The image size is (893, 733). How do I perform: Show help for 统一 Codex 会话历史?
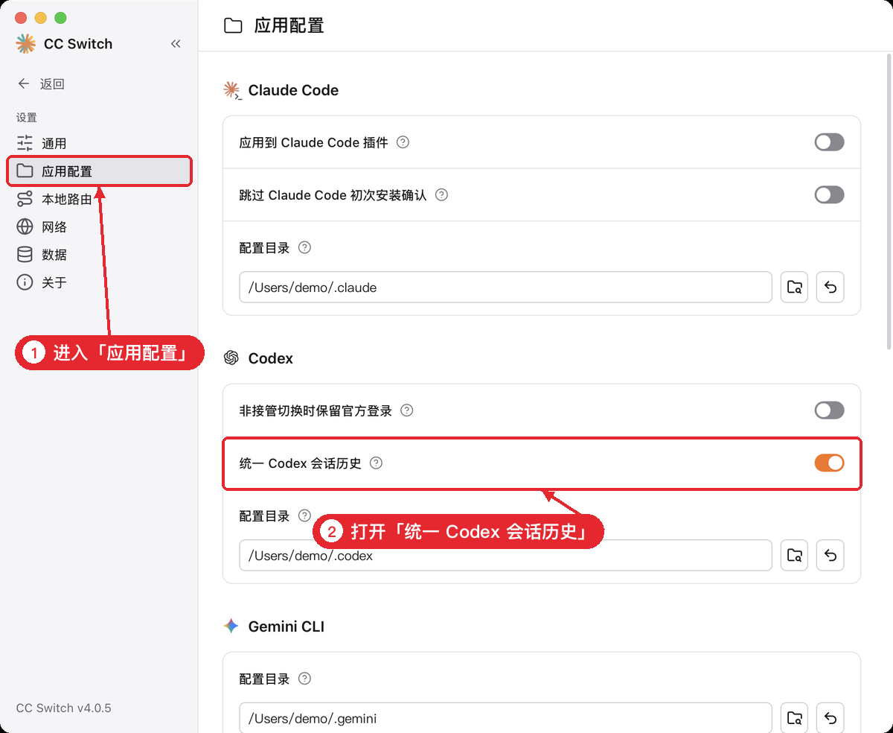coord(376,463)
